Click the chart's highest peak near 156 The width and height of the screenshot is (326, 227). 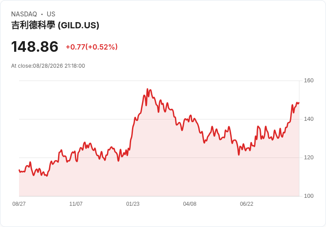tap(147, 89)
